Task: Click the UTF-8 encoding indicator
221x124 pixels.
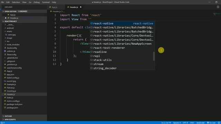Action: click(x=185, y=123)
